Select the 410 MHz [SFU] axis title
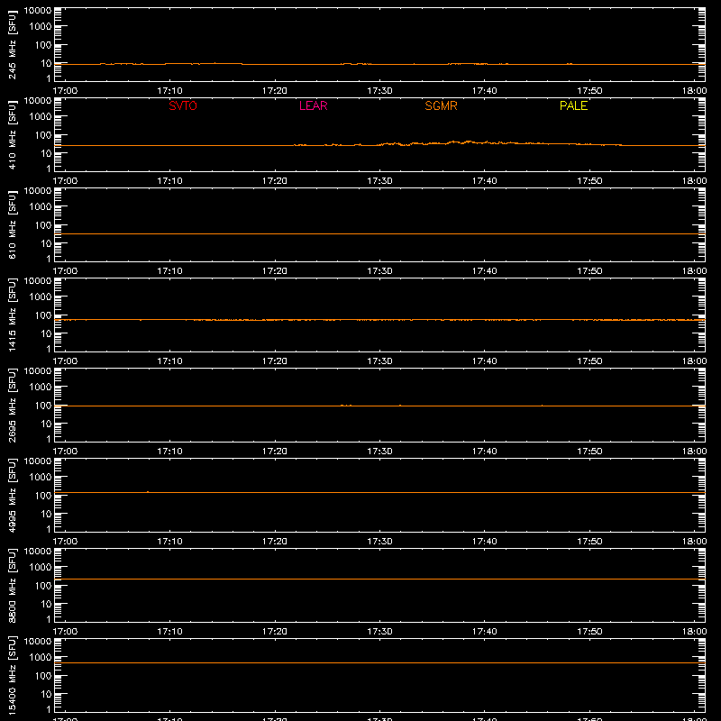Viewport: 721px width, 721px height. click(x=12, y=135)
